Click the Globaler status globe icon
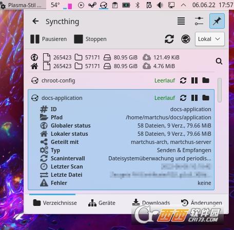234x230 pixels. pos(44,126)
